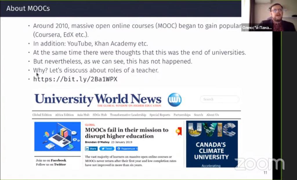Click the Facebook link under Join us
Screen dimensions: 297x180
59,160
